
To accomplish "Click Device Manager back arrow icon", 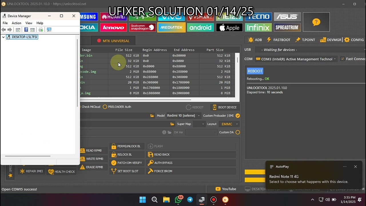I will [4, 30].
